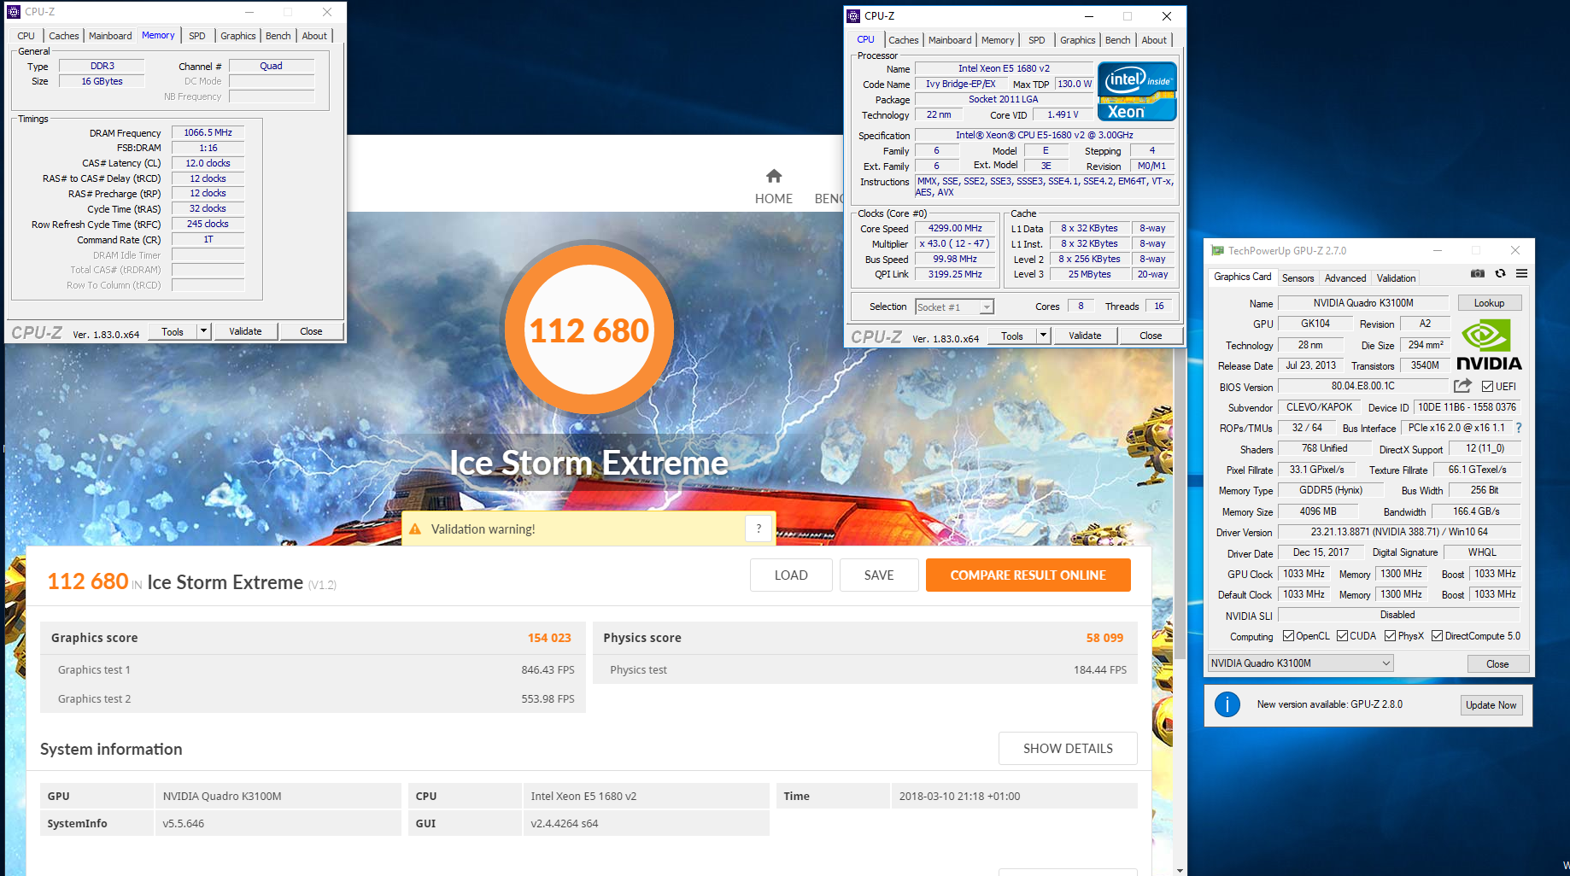Screen dimensions: 1570x876
Task: Click the validation warning triangle icon
Action: coord(415,529)
